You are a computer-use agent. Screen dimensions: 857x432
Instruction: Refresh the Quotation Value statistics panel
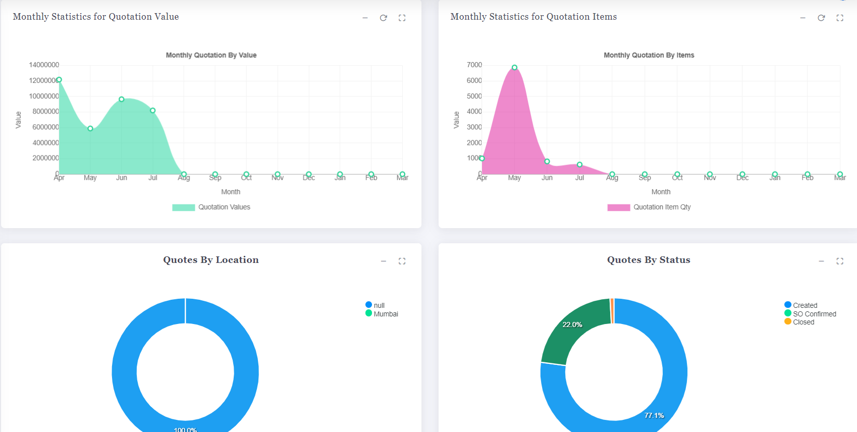point(384,18)
